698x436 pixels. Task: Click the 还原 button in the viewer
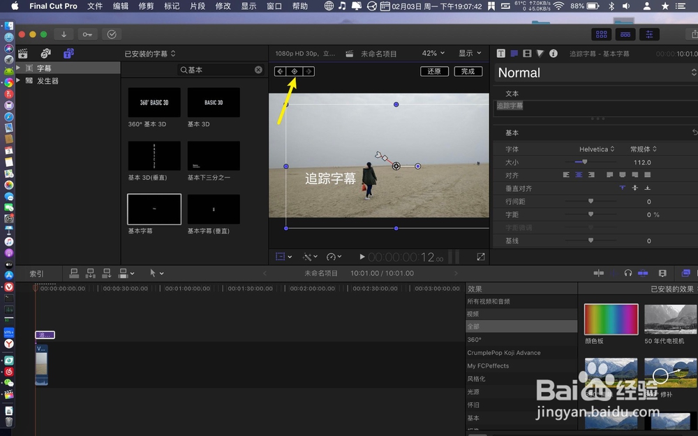click(434, 70)
